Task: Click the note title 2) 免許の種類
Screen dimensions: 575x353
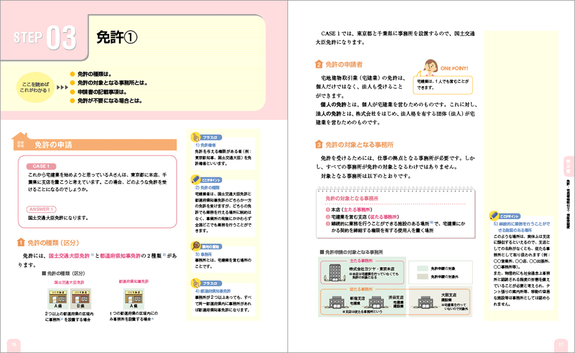Action: pos(207,188)
